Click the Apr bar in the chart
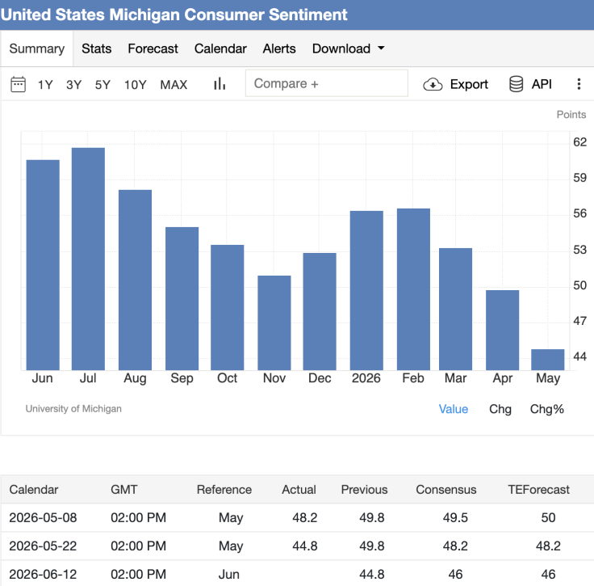Screen dimensions: 594x586 (502, 330)
